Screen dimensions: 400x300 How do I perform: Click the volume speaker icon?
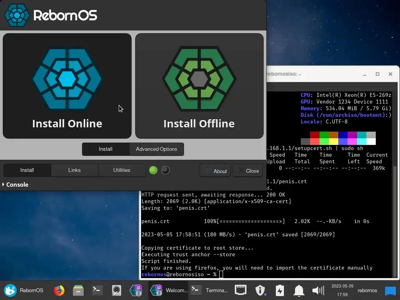click(x=318, y=290)
